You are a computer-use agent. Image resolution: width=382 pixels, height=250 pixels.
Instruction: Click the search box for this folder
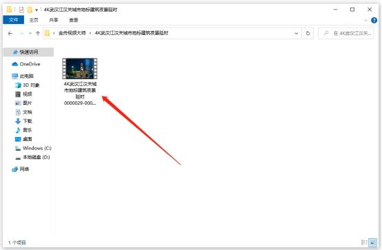coord(346,33)
